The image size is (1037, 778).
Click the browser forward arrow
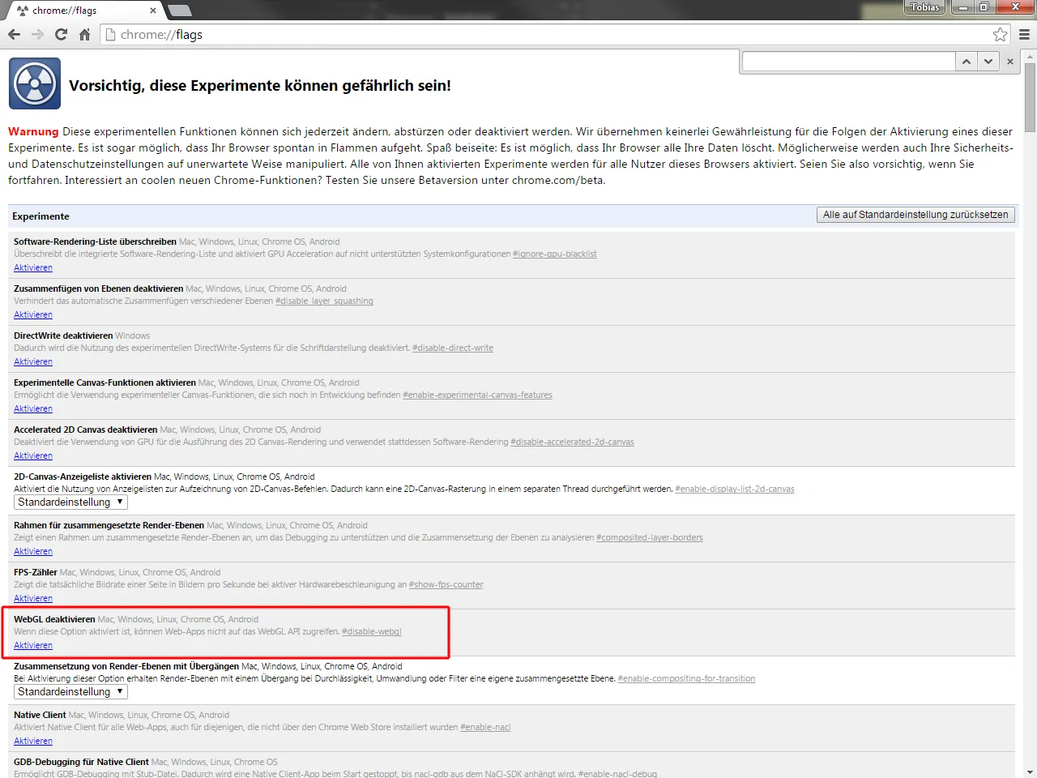37,35
